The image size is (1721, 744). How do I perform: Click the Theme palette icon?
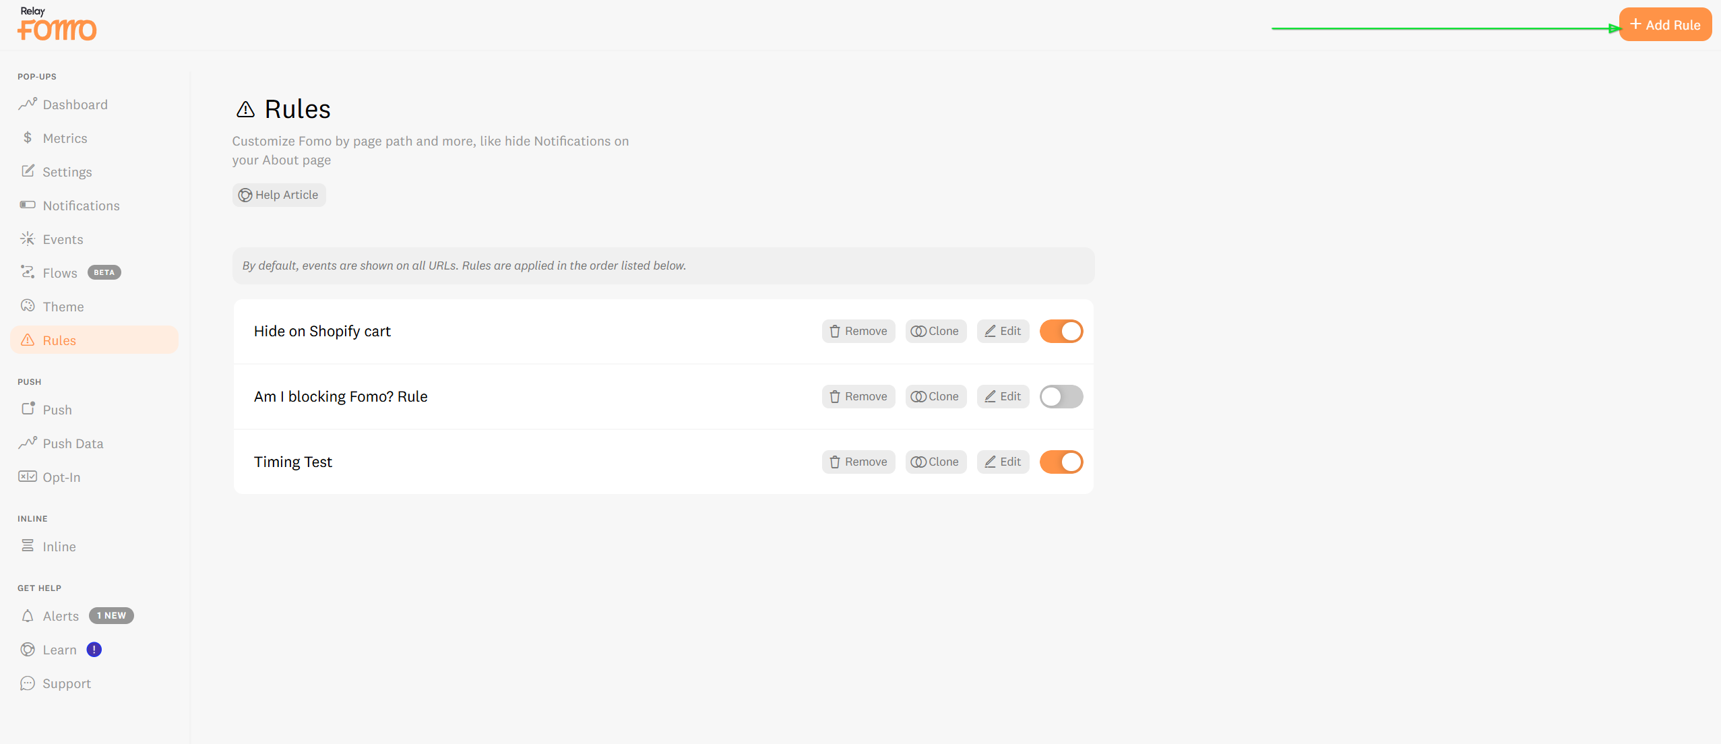pyautogui.click(x=28, y=306)
